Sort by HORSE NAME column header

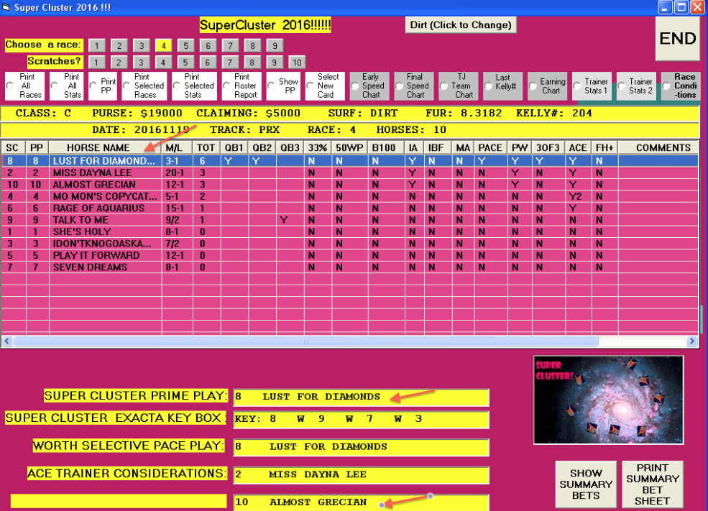pyautogui.click(x=105, y=147)
